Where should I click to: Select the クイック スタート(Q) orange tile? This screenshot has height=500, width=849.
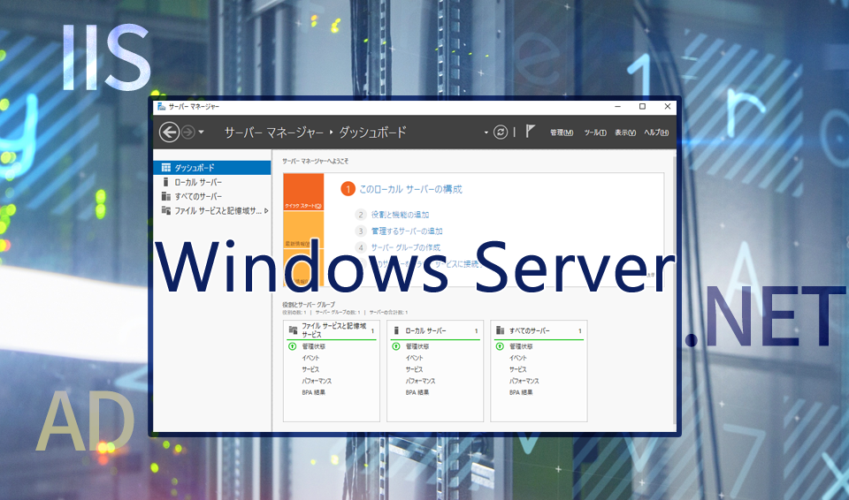pos(303,193)
